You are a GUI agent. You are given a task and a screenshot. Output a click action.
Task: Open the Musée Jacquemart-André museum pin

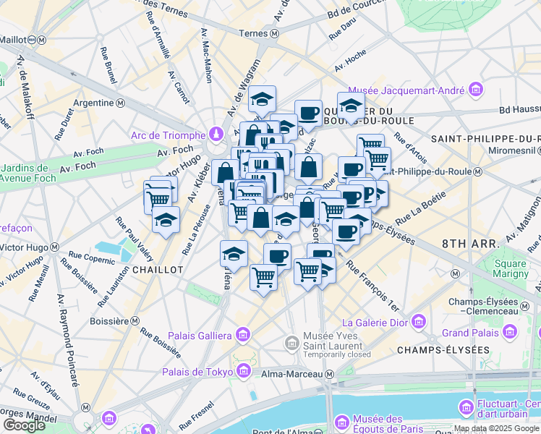pyautogui.click(x=476, y=90)
